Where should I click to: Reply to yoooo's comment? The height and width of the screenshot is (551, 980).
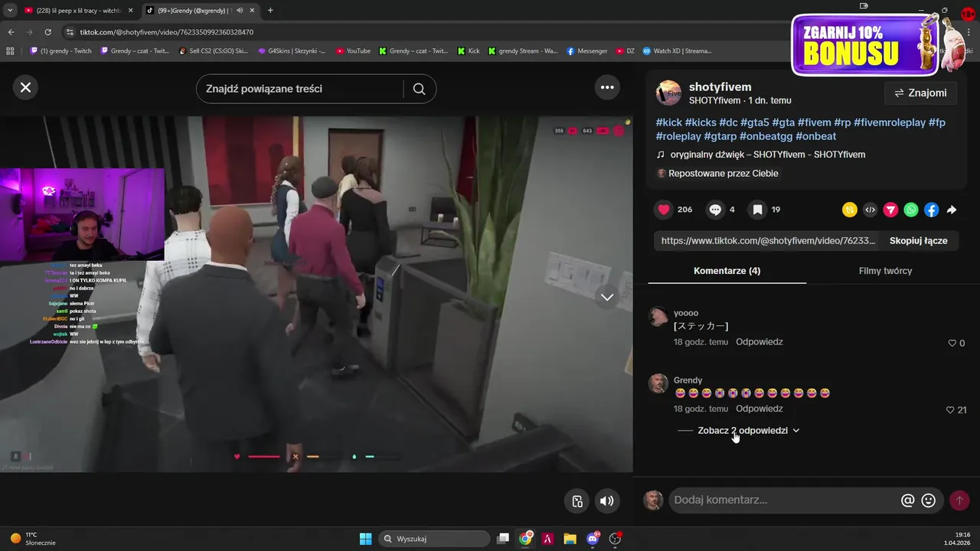point(759,342)
